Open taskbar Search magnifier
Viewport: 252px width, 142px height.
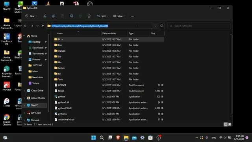tap(102, 138)
